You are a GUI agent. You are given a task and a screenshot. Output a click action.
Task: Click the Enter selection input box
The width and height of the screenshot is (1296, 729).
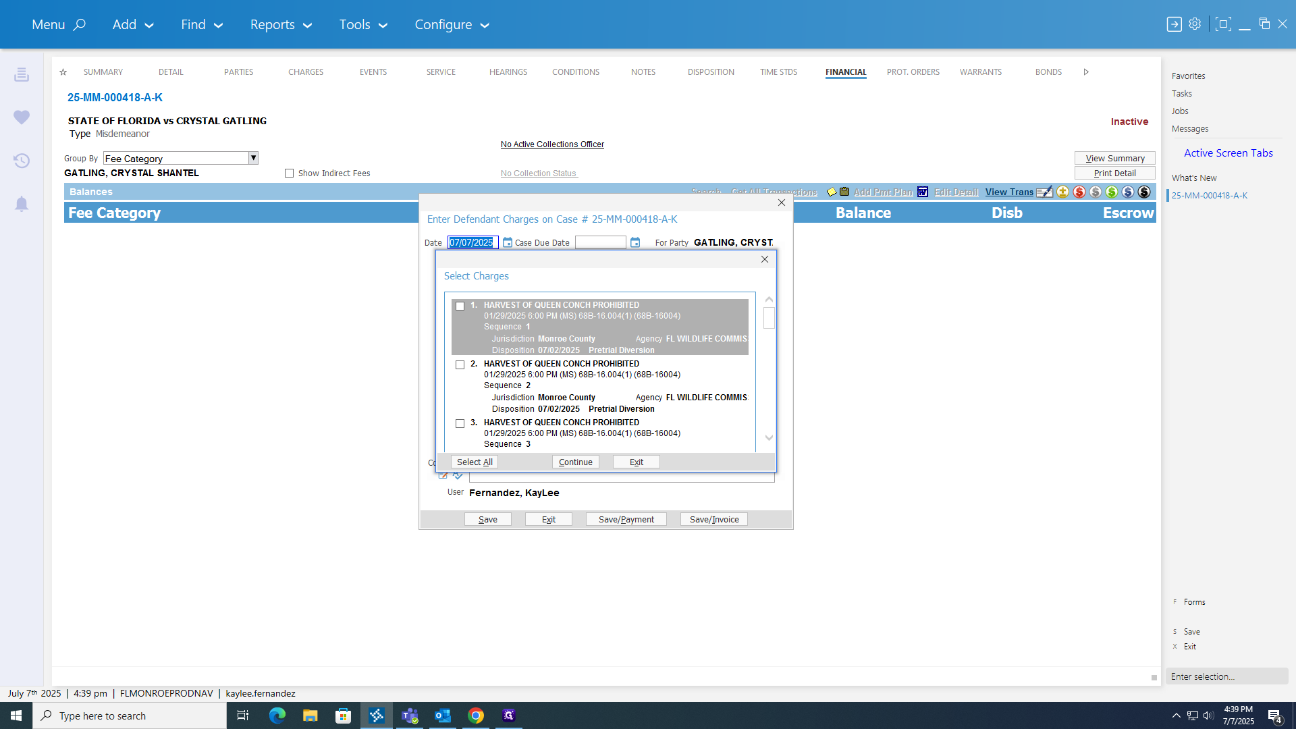(1226, 676)
